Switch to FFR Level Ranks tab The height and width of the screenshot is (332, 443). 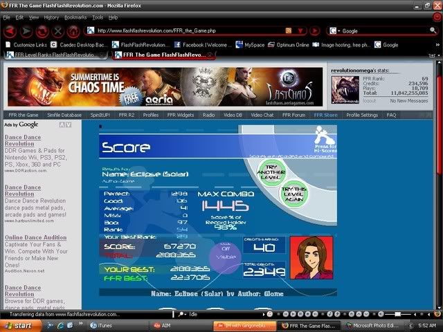pyautogui.click(x=54, y=55)
